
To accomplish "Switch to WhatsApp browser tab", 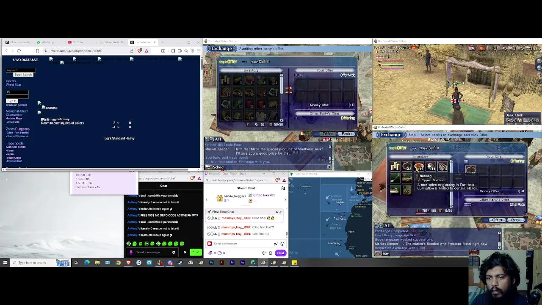I will [45, 42].
